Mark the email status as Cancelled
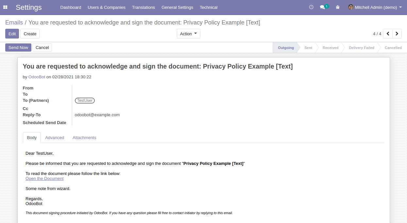 tap(393, 47)
